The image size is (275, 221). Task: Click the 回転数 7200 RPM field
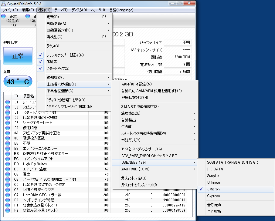pos(177,57)
